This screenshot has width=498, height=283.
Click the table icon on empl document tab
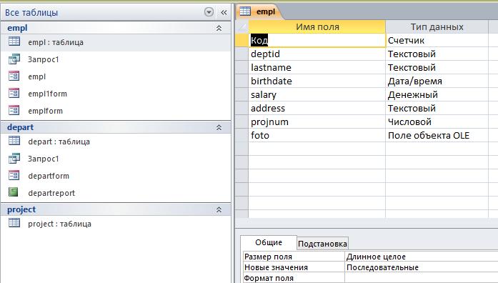click(245, 11)
